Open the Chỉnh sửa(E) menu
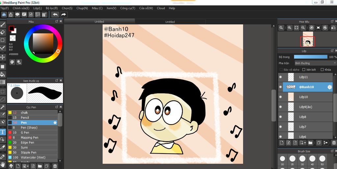337x169 pixels. click(21, 8)
